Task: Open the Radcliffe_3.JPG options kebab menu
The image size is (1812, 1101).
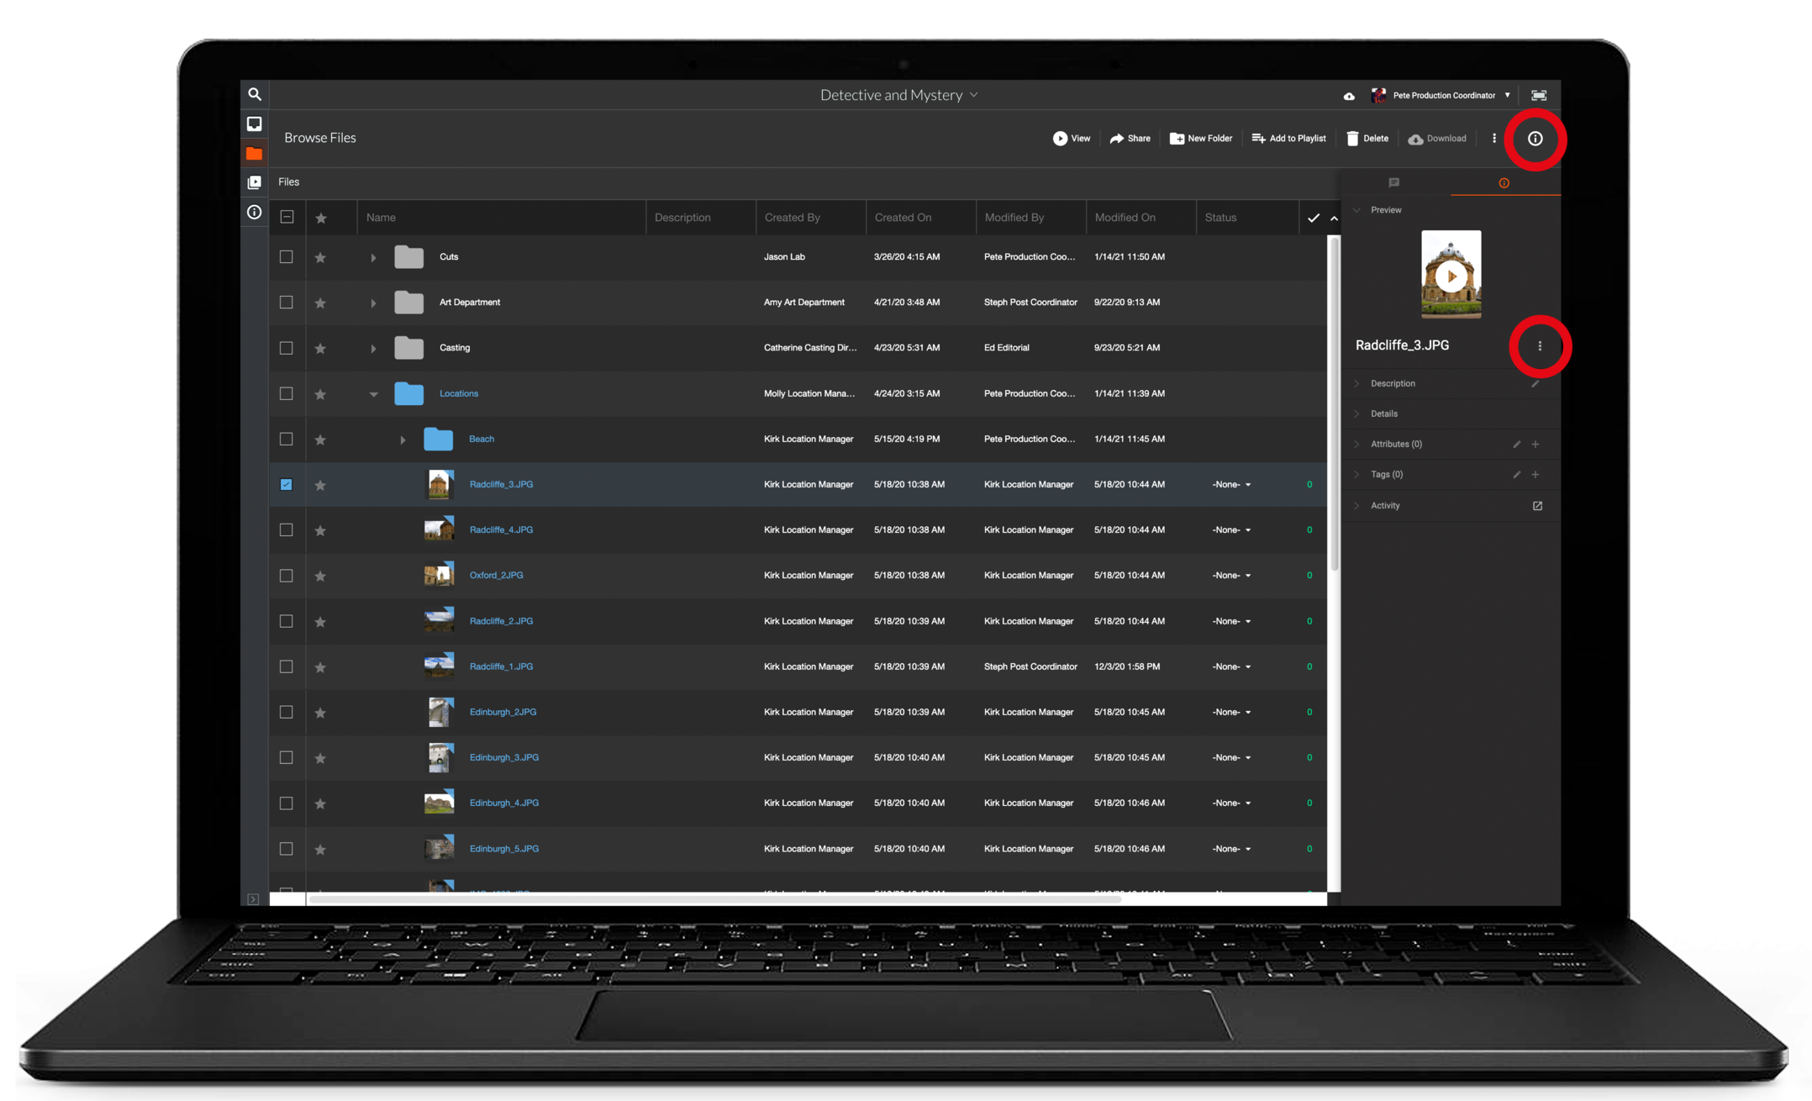Action: 1540,345
